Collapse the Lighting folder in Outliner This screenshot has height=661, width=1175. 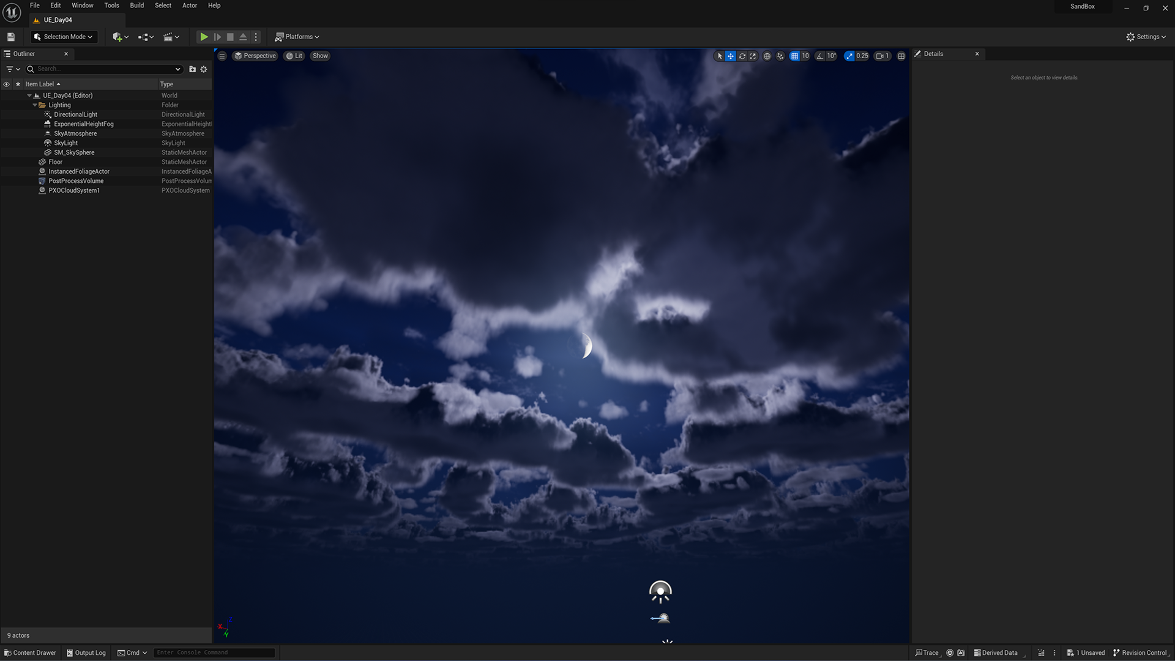(35, 105)
